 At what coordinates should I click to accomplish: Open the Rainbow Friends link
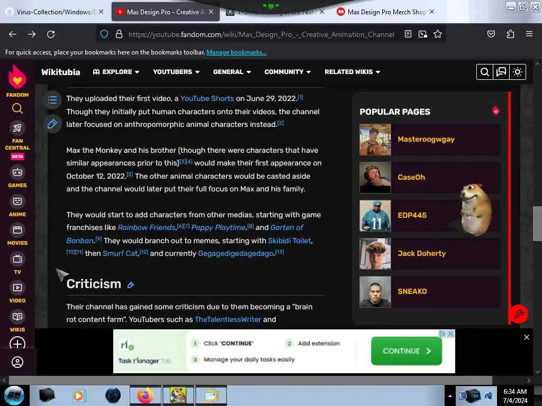[147, 227]
